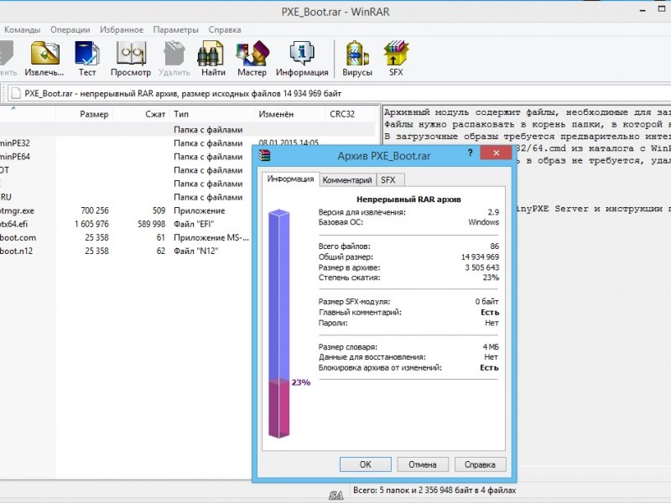Image resolution: width=671 pixels, height=503 pixels.
Task: Open the Операции menu
Action: 70,29
